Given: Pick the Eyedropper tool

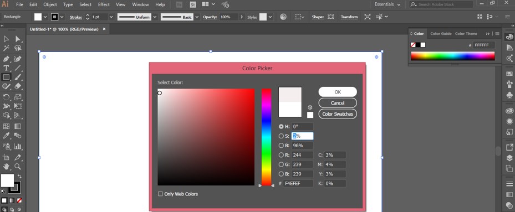Looking at the screenshot, I should tap(6, 136).
